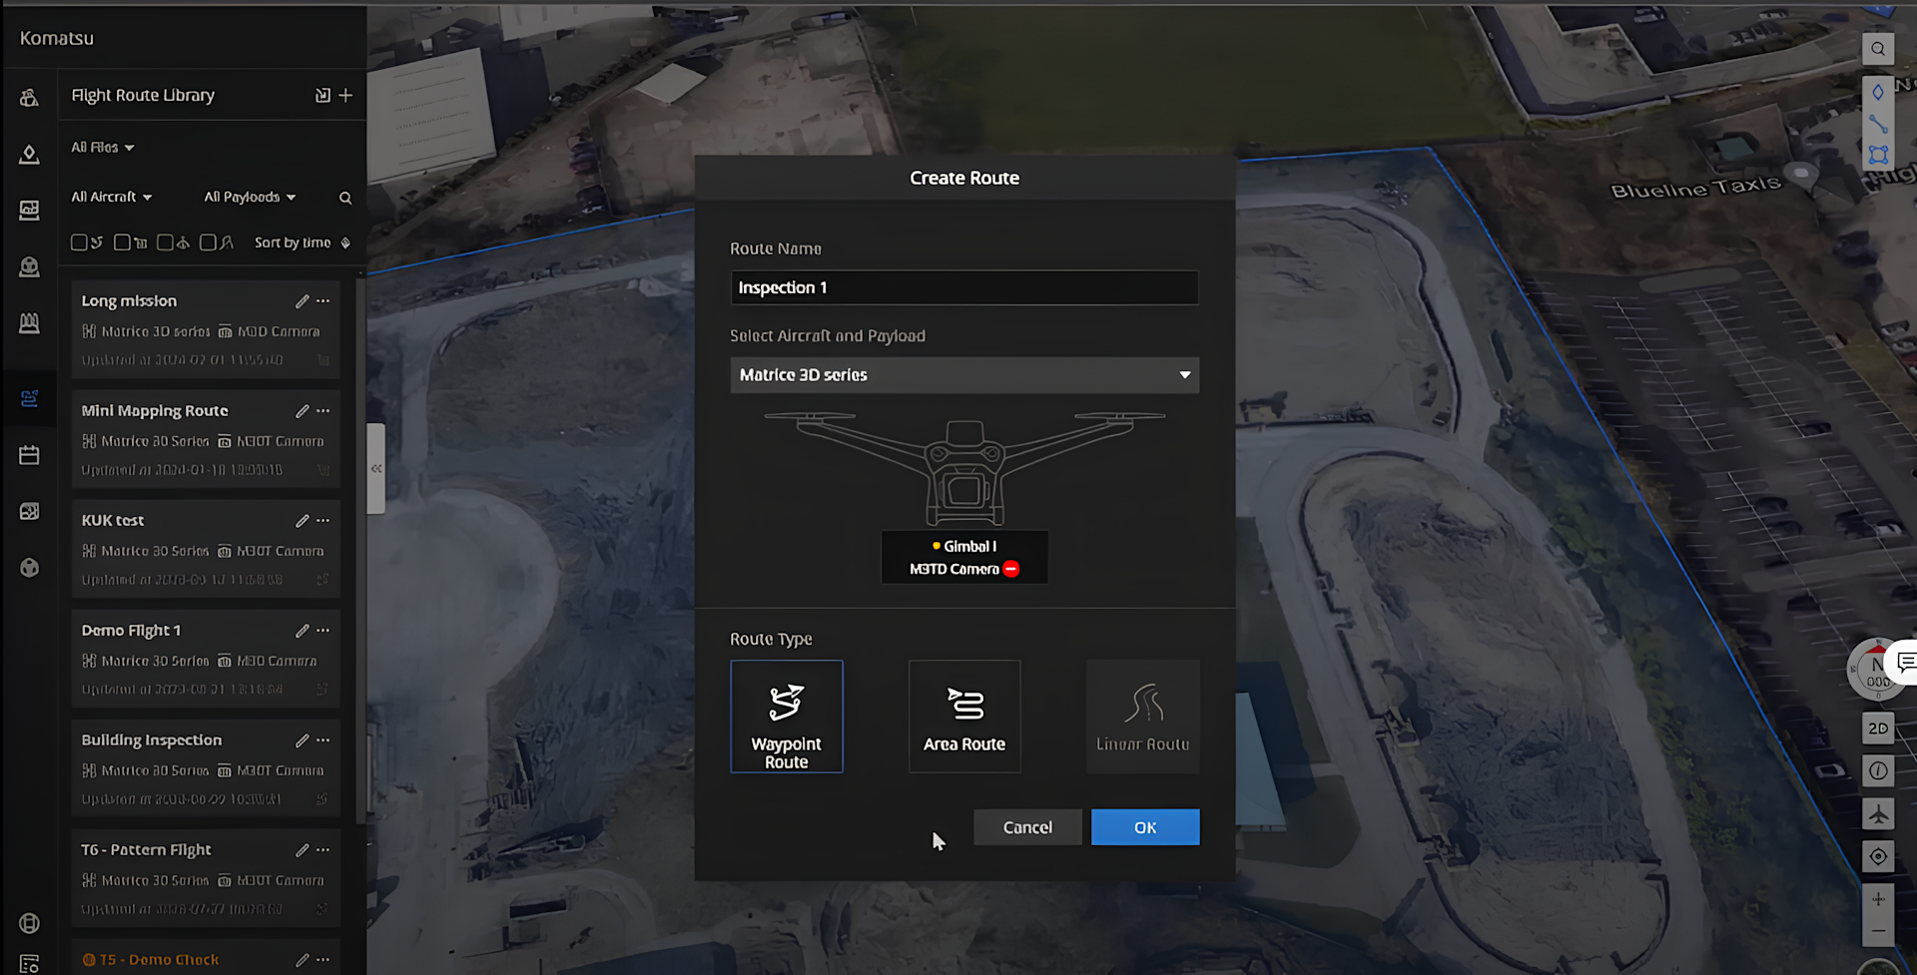Toggle the area route filter checkbox

122,243
